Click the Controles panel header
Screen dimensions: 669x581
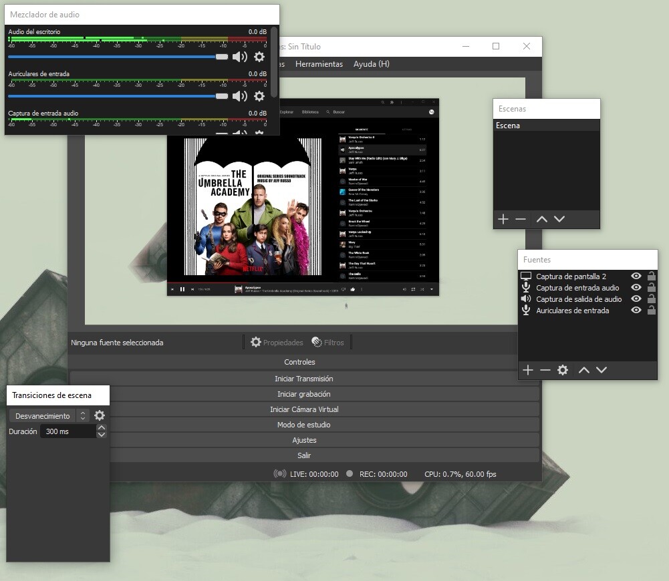(x=299, y=362)
